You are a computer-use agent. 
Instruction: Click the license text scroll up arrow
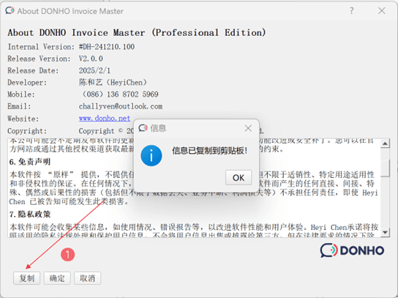(x=385, y=144)
